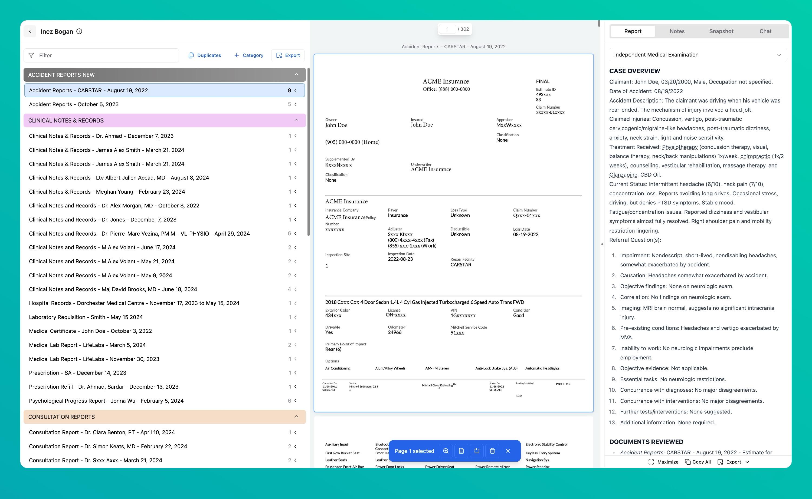The width and height of the screenshot is (812, 499).
Task: Click the info icon beside Inez Bogan
Action: tap(79, 31)
